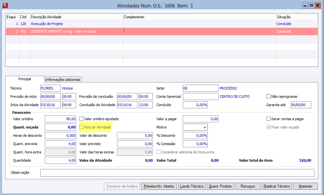Select the Principal tab
The image size is (324, 195).
coord(25,79)
